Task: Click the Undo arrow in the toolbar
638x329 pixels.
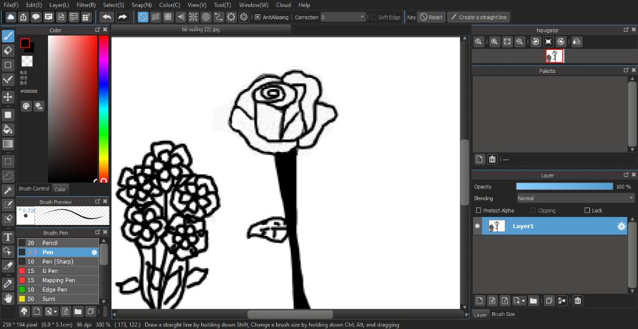Action: [x=107, y=17]
